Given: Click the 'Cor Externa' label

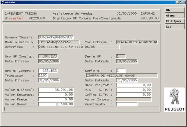Looking at the screenshot, I should pos(96,42).
